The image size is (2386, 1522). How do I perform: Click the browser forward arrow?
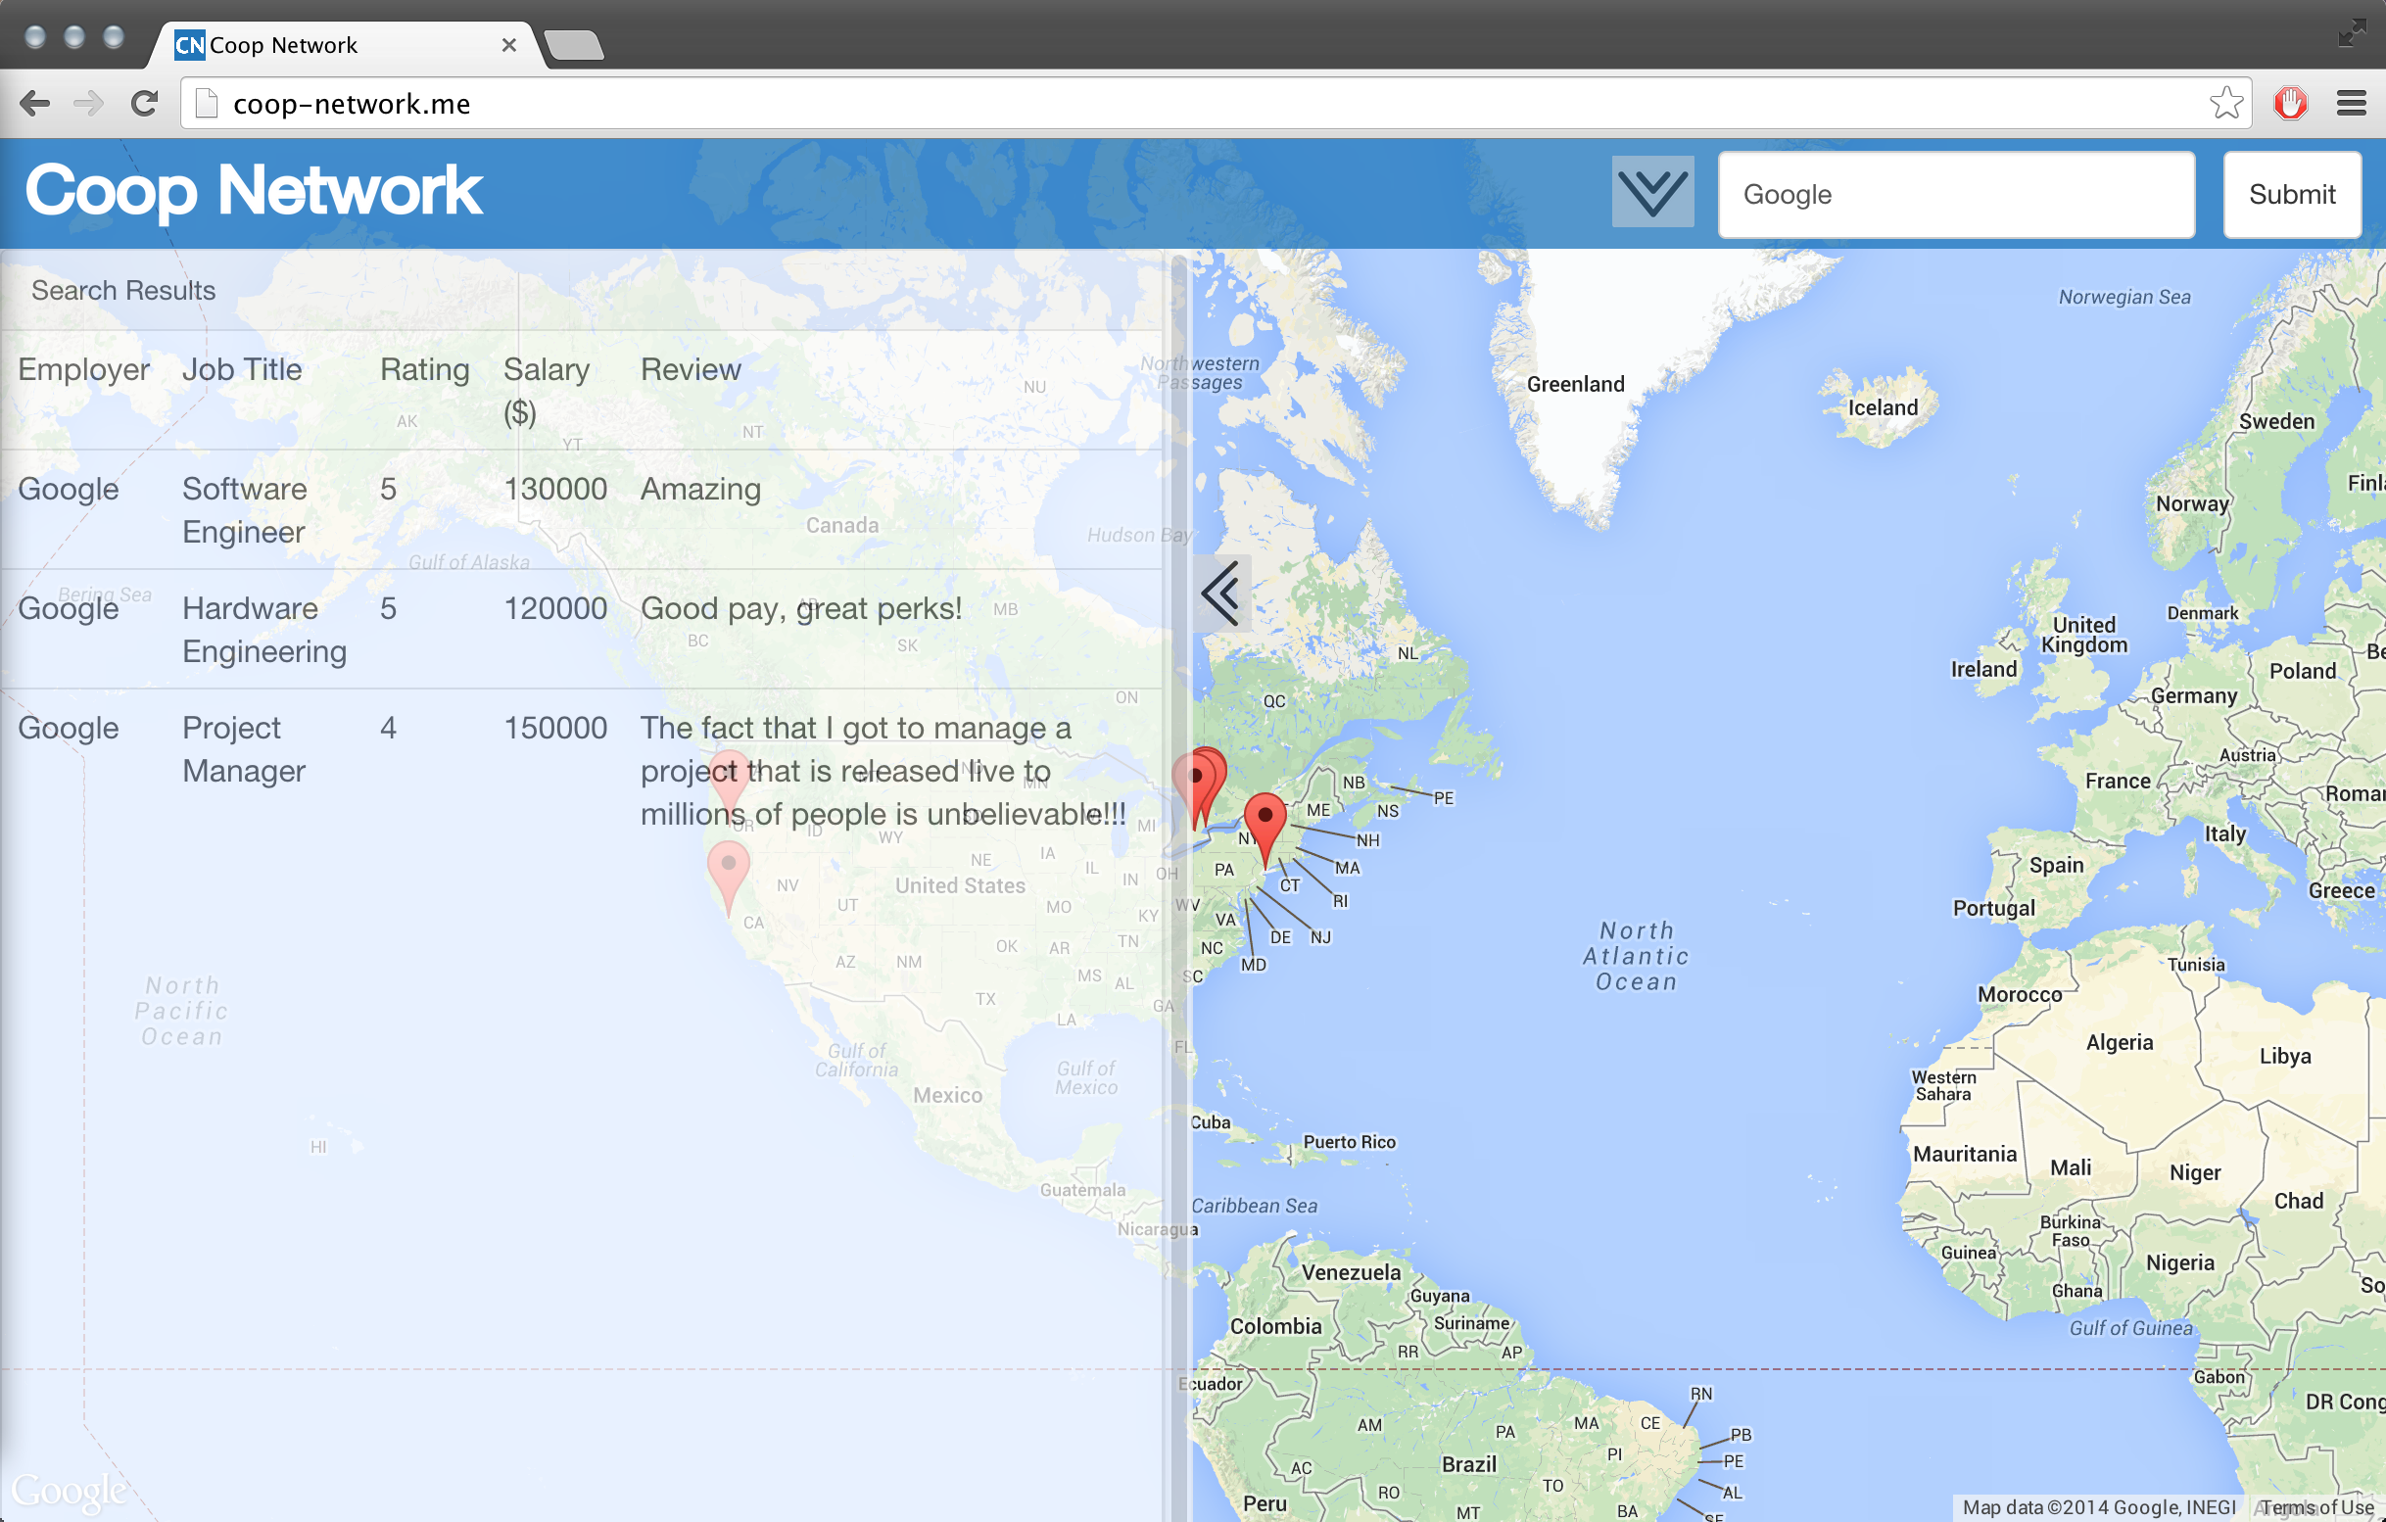pyautogui.click(x=89, y=103)
